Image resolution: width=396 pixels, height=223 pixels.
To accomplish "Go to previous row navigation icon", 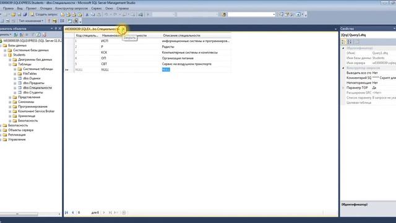I will [73, 212].
